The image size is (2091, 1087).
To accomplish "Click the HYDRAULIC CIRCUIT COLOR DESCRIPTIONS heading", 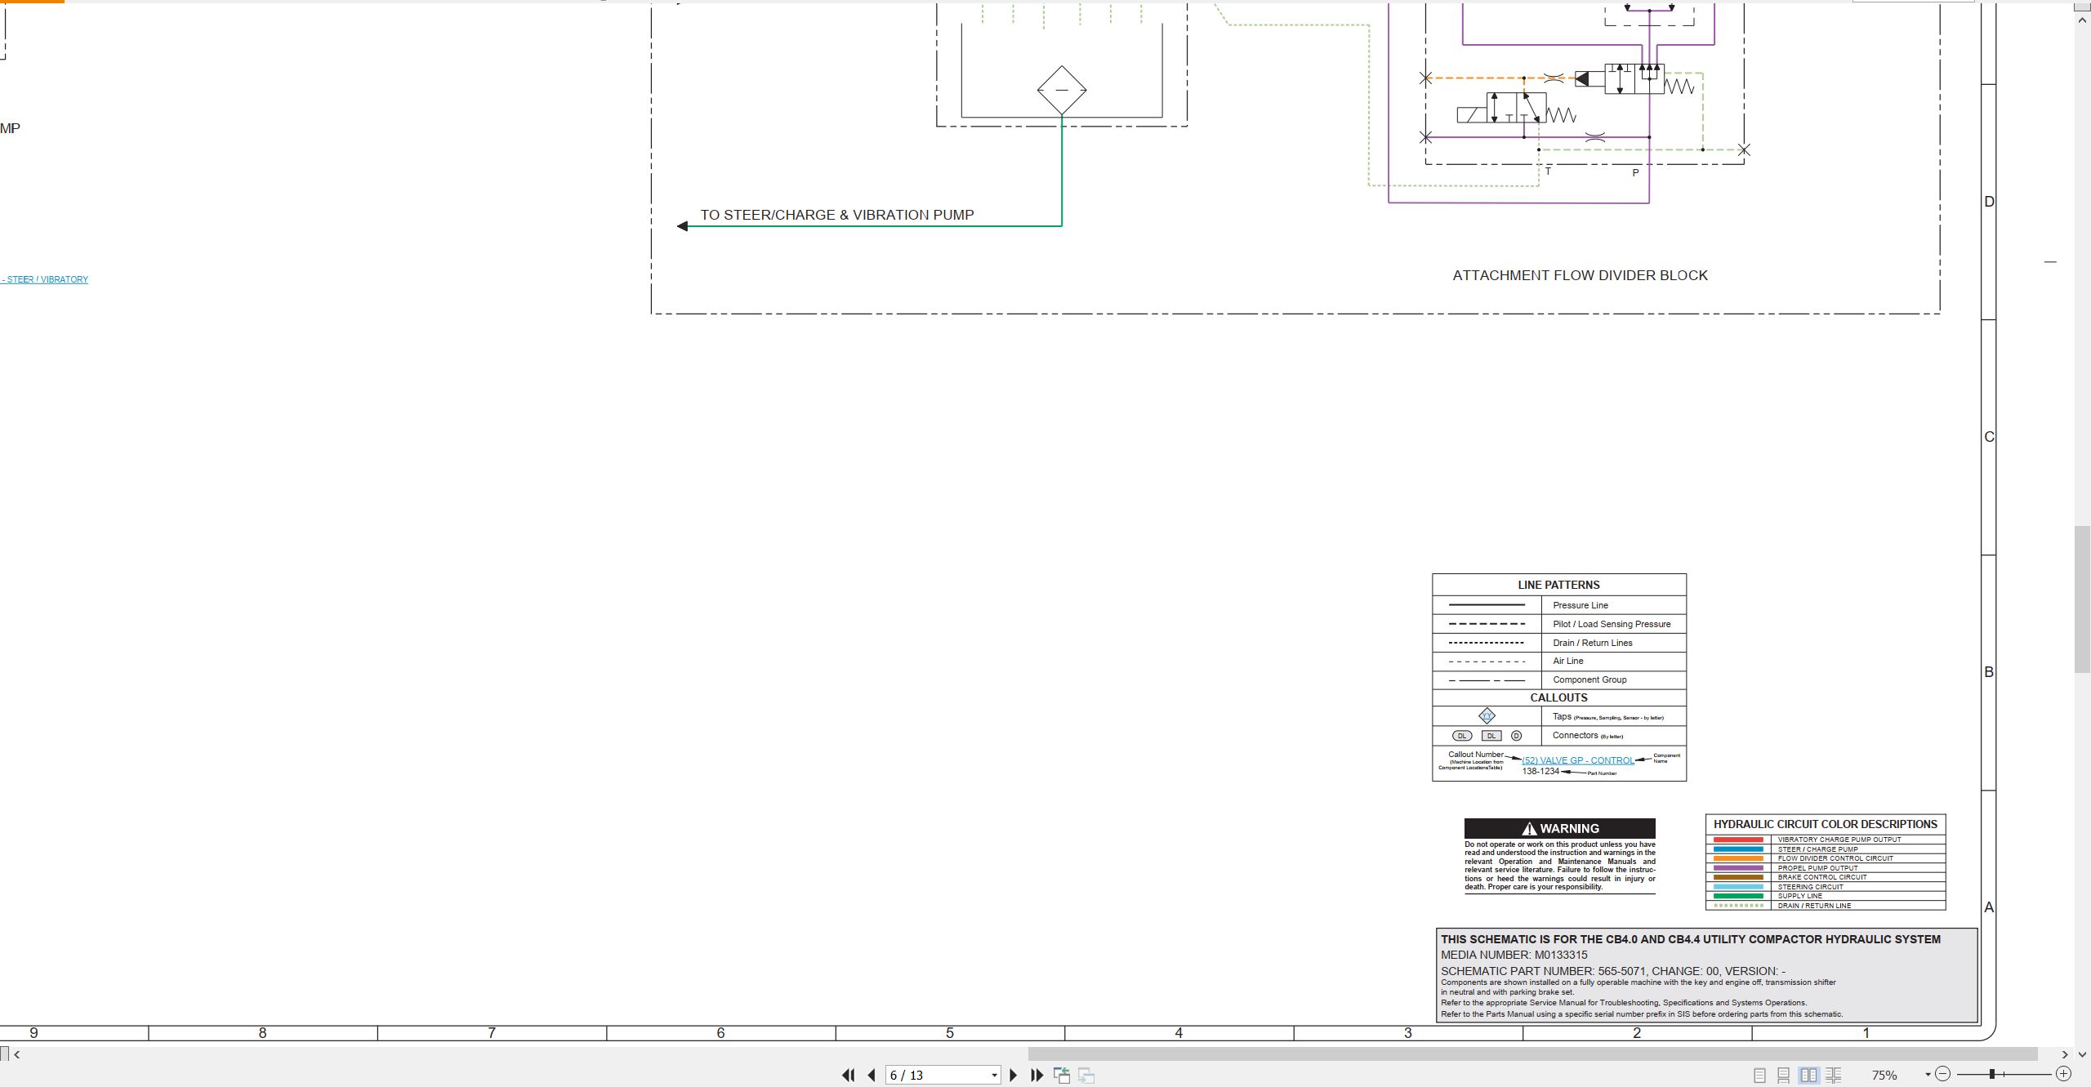I will tap(1826, 824).
